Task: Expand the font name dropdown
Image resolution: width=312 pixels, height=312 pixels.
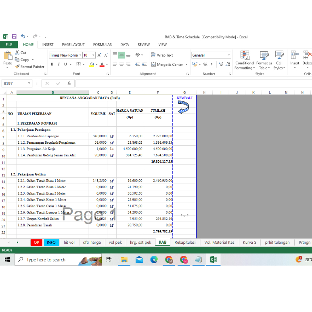Action: click(80, 55)
